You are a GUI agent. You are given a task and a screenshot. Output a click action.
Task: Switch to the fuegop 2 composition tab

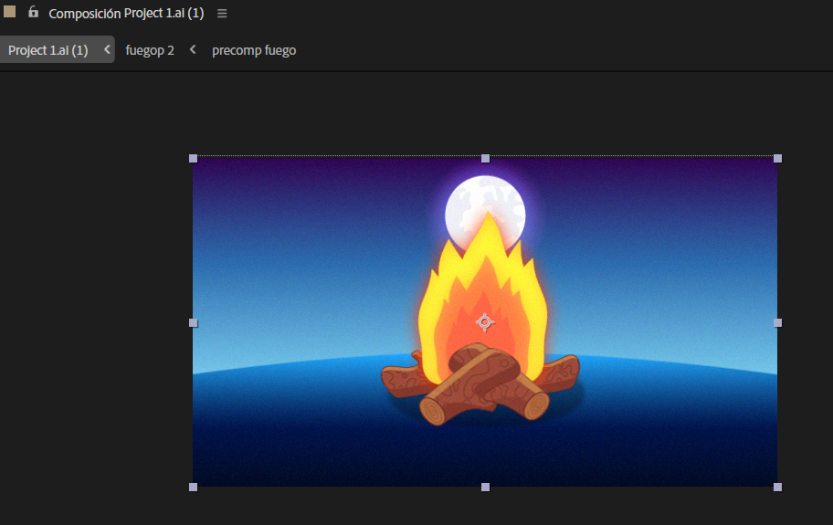point(150,50)
